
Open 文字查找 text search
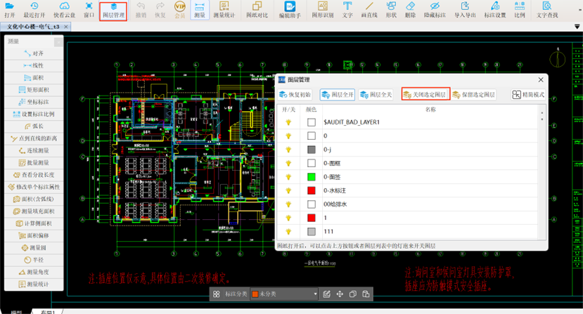pos(547,10)
